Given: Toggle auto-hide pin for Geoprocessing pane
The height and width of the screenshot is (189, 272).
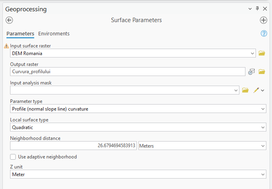Looking at the screenshot, I should point(258,9).
